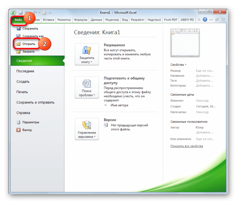Switch to the Вид ribbon tab
237x203 pixels.
(x=125, y=20)
